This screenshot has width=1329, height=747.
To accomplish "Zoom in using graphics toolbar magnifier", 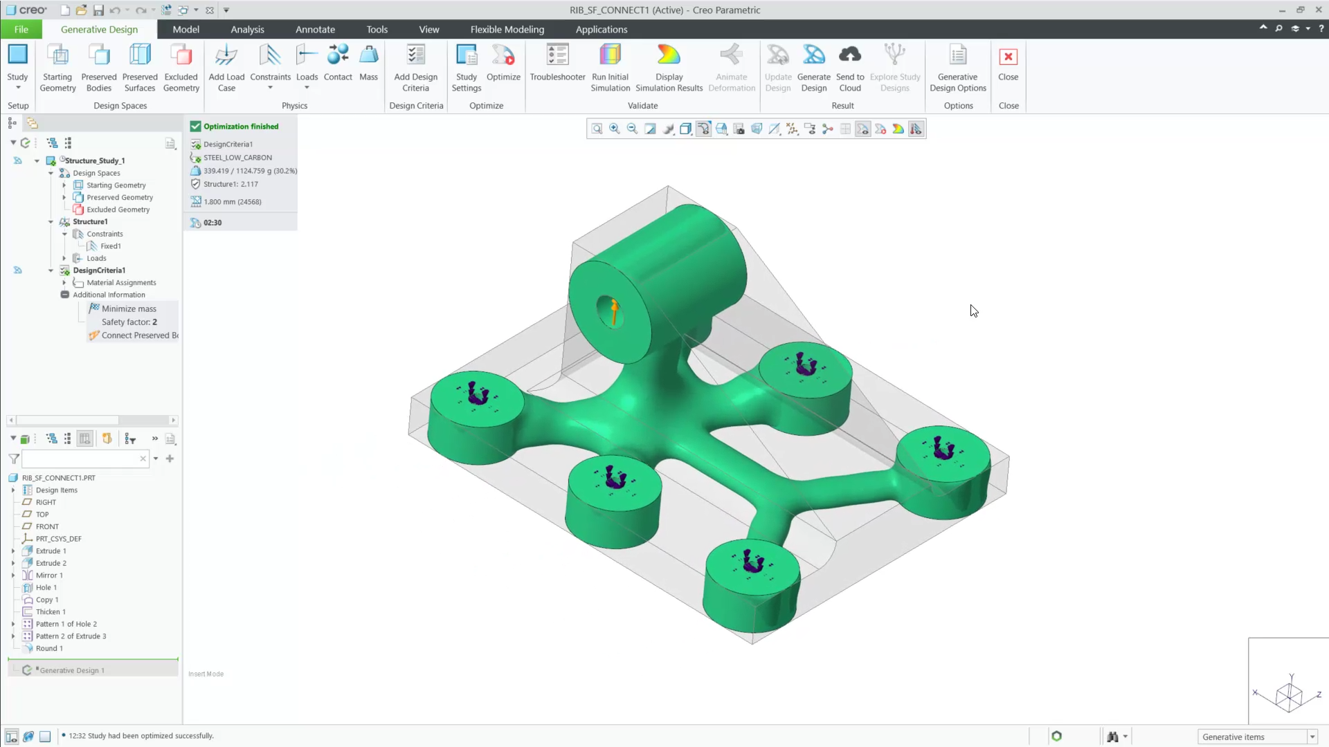I will click(615, 129).
